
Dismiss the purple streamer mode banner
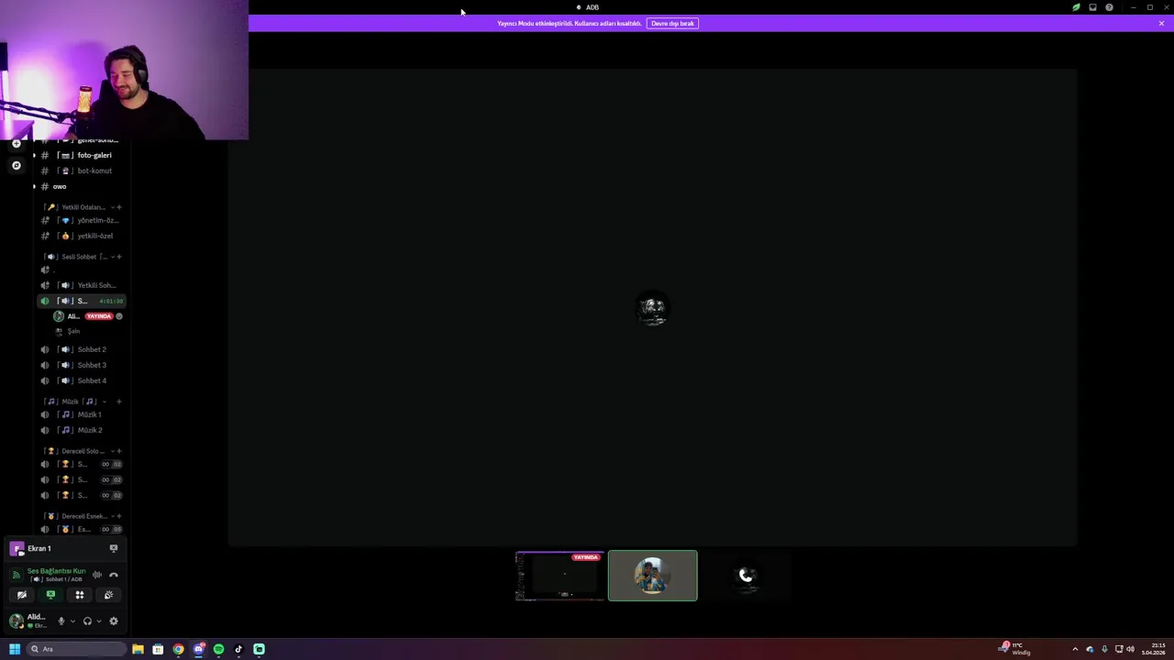pyautogui.click(x=1161, y=23)
